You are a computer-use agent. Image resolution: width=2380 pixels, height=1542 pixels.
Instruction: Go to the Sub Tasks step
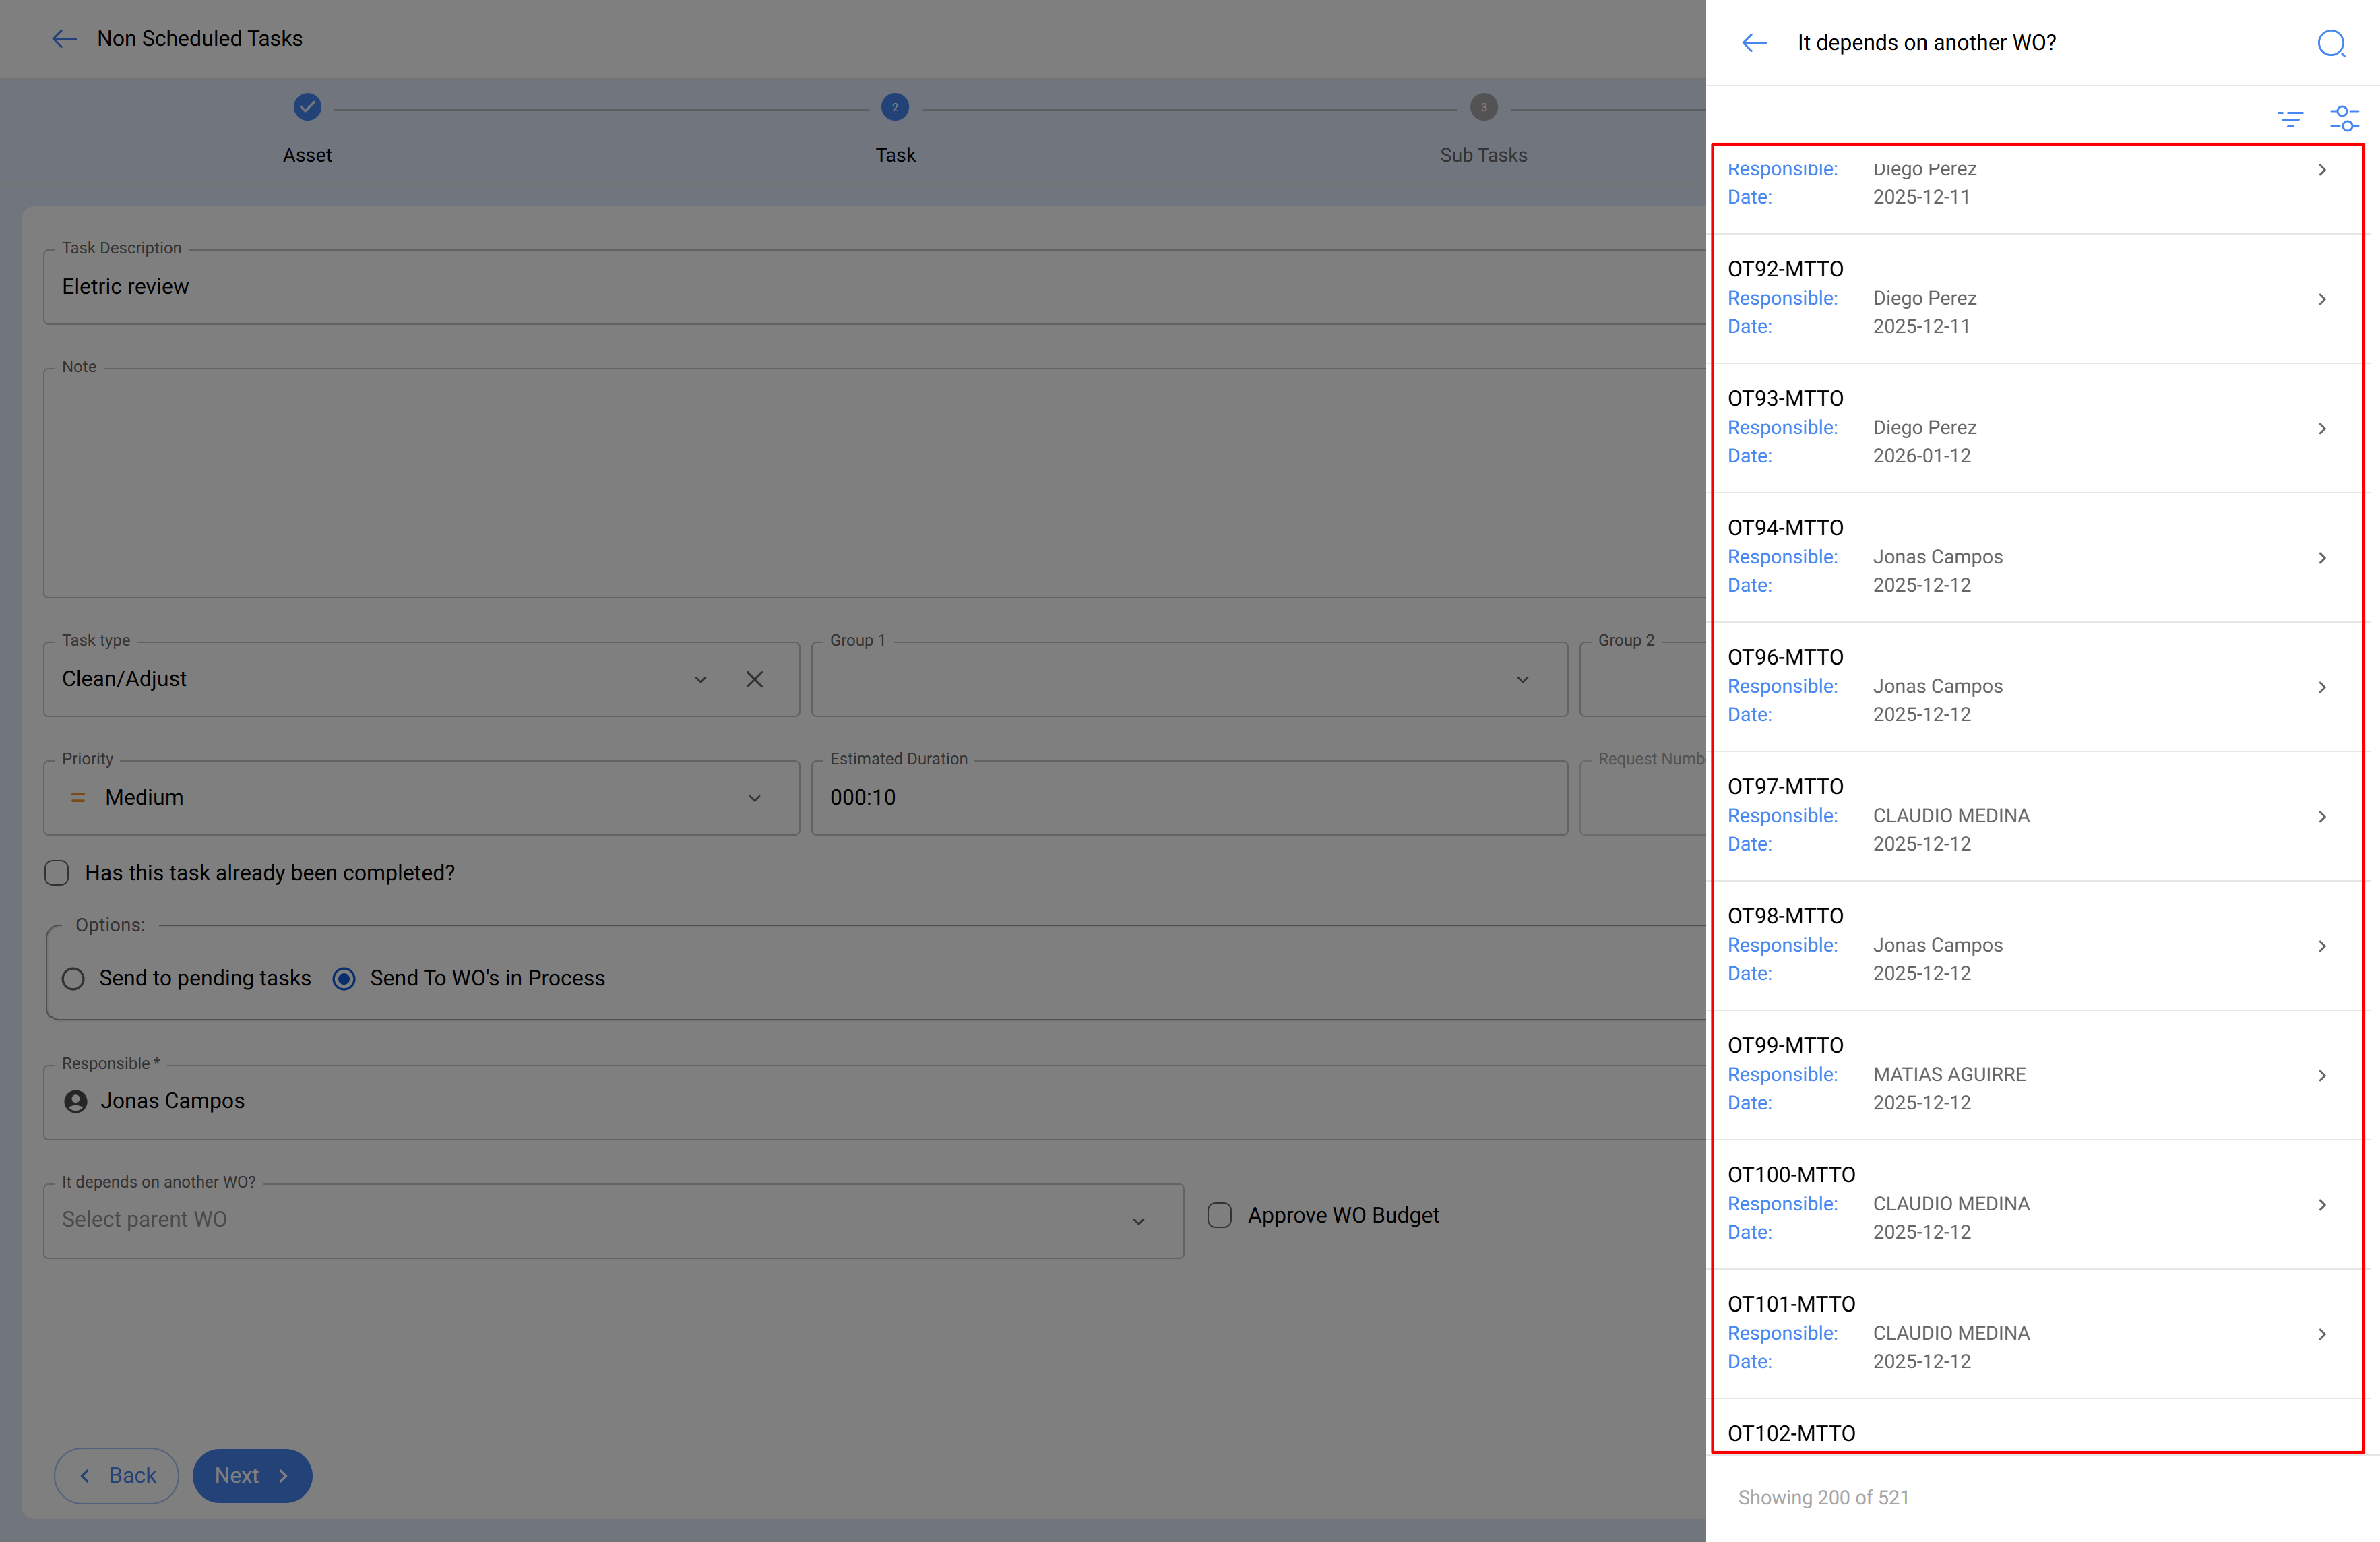point(1483,107)
